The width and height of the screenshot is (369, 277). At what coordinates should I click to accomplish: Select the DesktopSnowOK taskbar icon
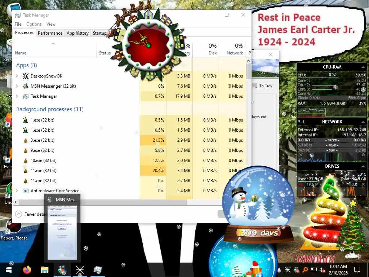coord(80,270)
